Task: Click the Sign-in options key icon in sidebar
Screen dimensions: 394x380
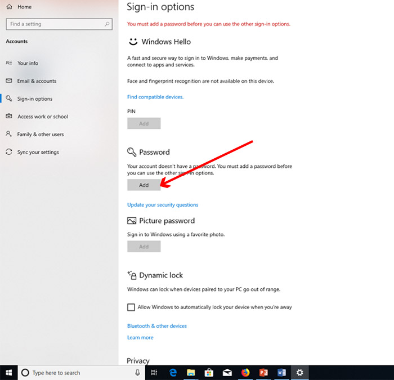Action: pyautogui.click(x=9, y=99)
